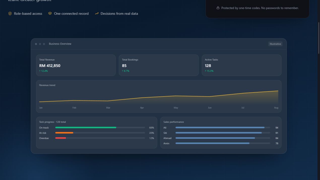Click the Sales performance heading
Viewport: 320px width, 180px height.
174,122
